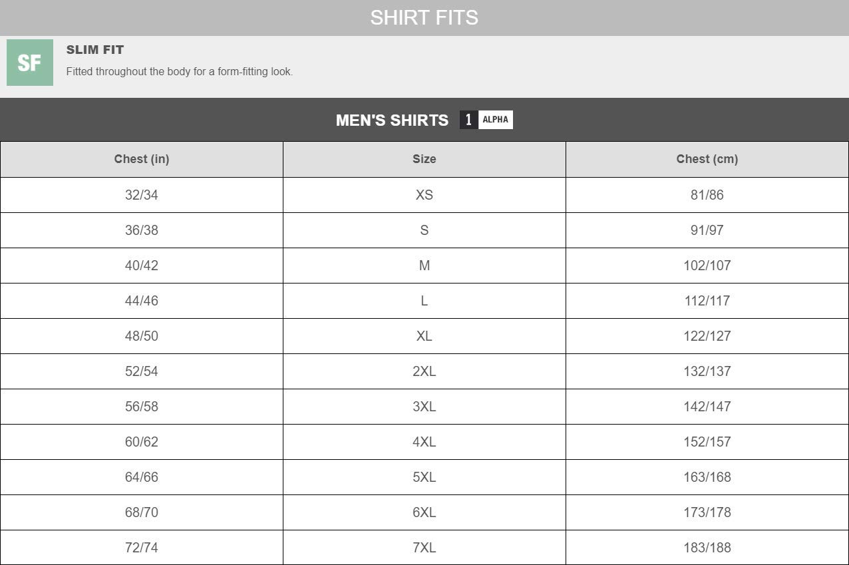Click the Chest (cm) column header
Image resolution: width=849 pixels, height=565 pixels.
coord(707,159)
